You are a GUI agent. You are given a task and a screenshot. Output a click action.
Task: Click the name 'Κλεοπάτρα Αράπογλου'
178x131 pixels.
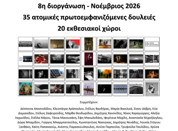coord(68,109)
